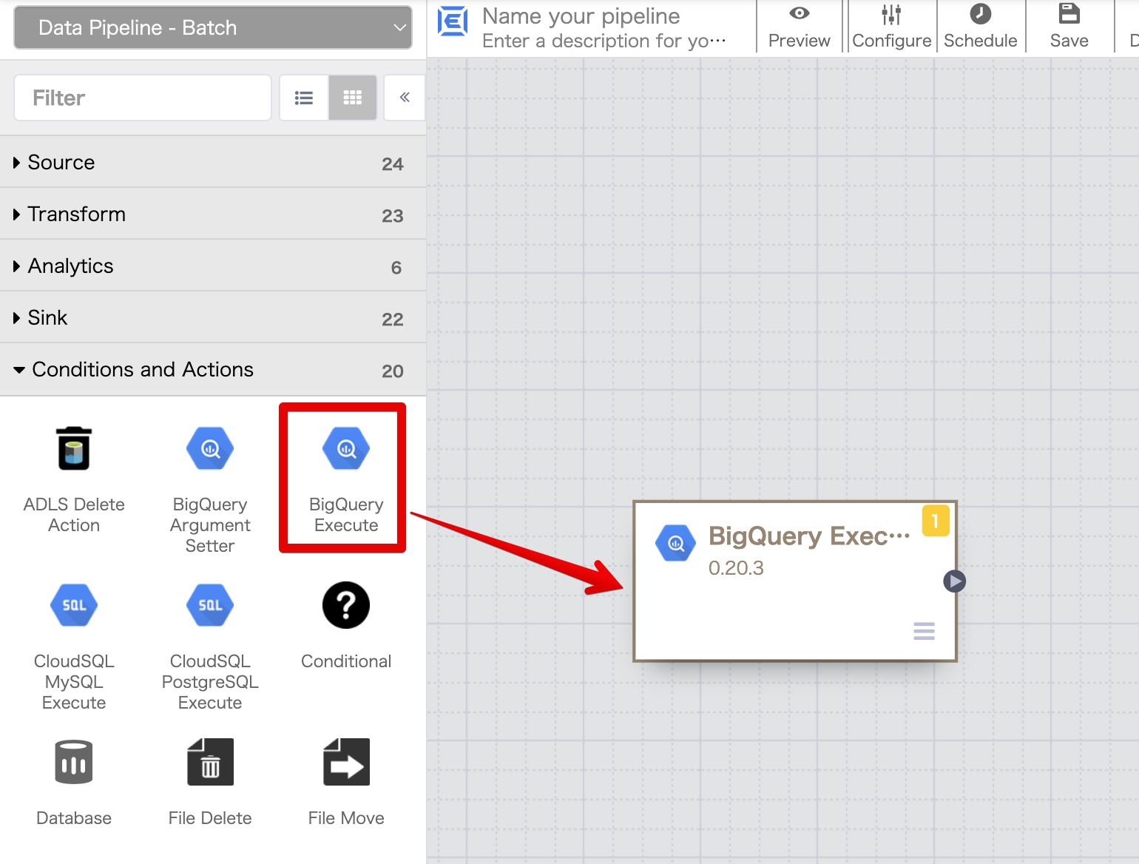Add the File Delete action plugin
This screenshot has height=864, width=1139.
coord(210,763)
